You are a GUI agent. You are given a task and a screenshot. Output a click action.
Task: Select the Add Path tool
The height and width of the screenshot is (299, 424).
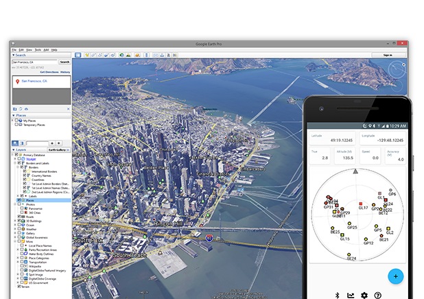pos(100,55)
